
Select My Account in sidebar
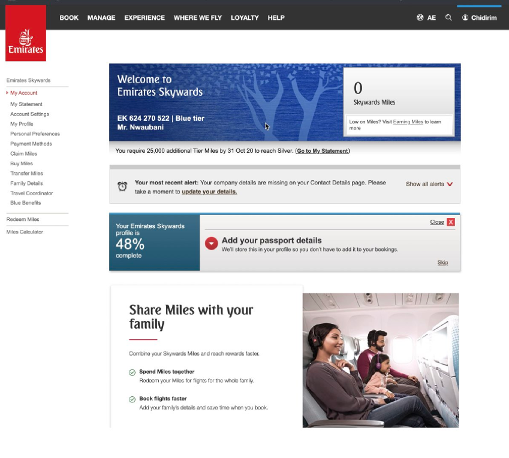coord(24,93)
